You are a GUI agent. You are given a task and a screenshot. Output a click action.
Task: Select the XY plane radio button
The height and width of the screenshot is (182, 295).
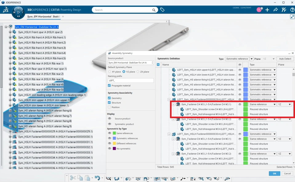tap(110, 72)
